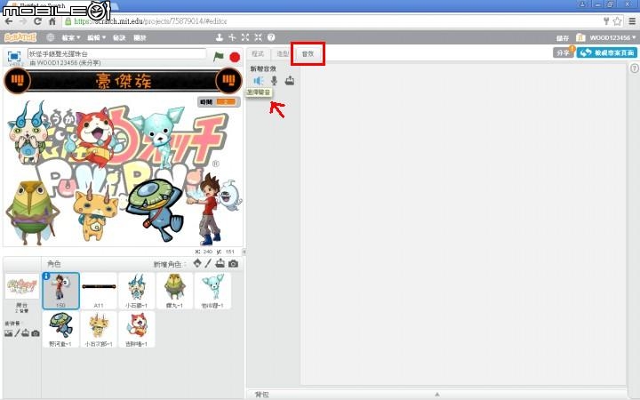Select the red cat Jibanyan sprite thumbnail
The width and height of the screenshot is (640, 400).
(x=136, y=330)
